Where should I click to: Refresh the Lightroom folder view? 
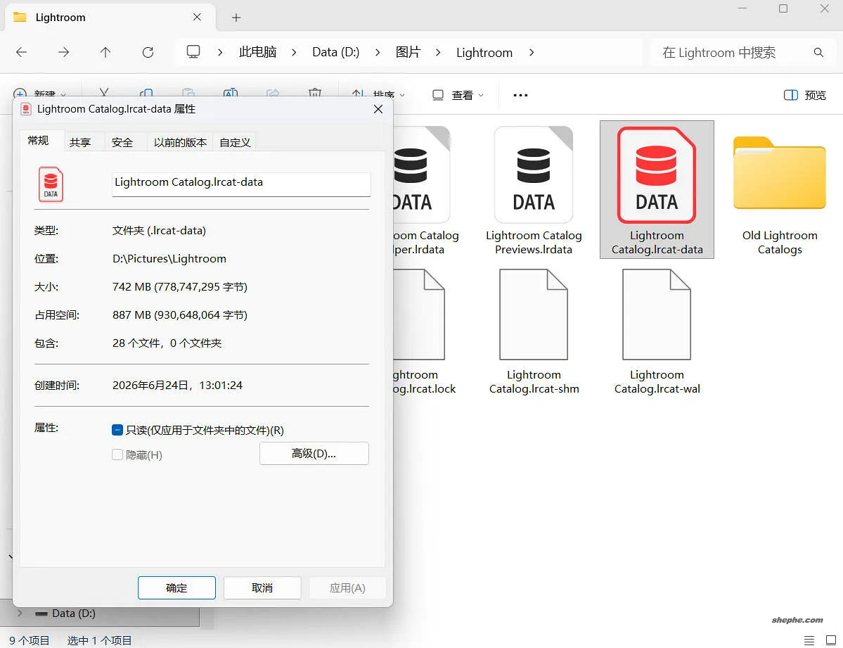coord(148,52)
